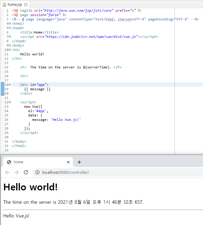The width and height of the screenshot is (203, 225).
Task: Click the session="false" page directive
Action: (46, 15)
